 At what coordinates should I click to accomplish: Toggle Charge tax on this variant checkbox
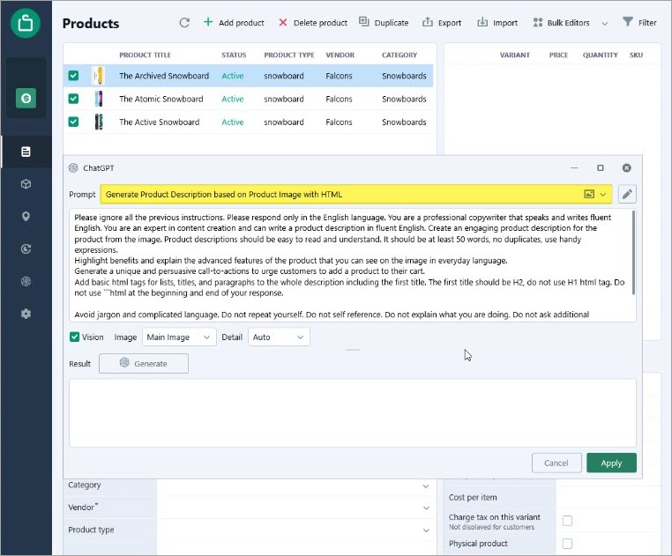(567, 521)
